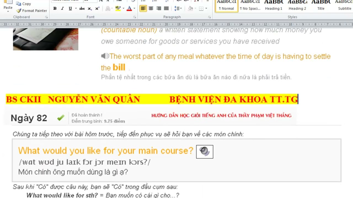
Task: Click Copy in Clipboard group
Action: [24, 4]
